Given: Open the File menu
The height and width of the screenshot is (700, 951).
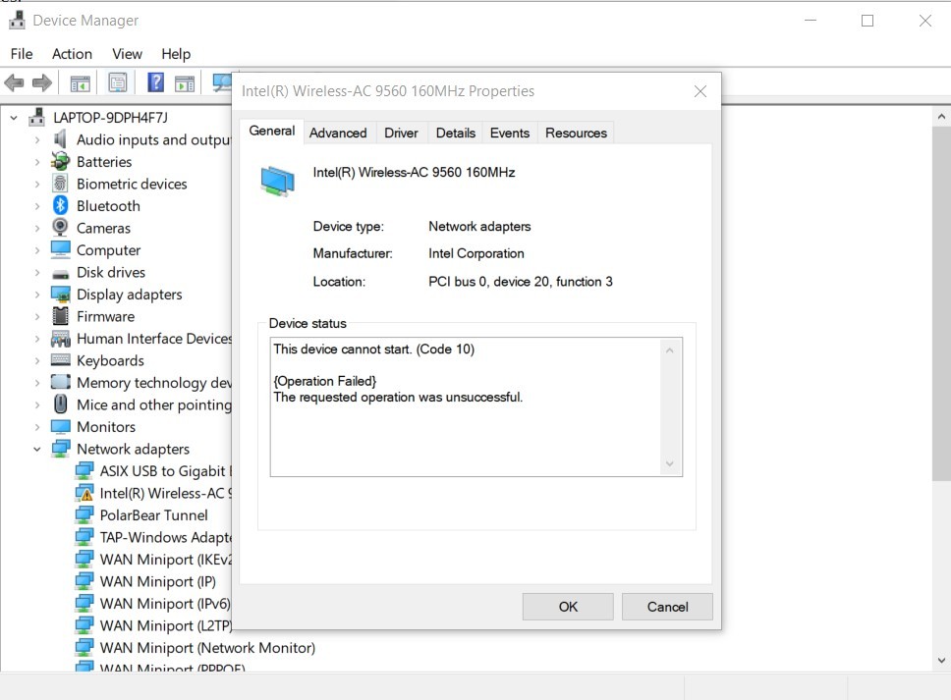Looking at the screenshot, I should coord(22,54).
